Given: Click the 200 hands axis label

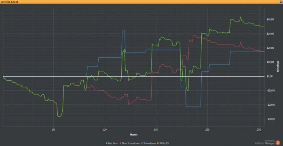Looking at the screenshot, I should pos(207,129).
